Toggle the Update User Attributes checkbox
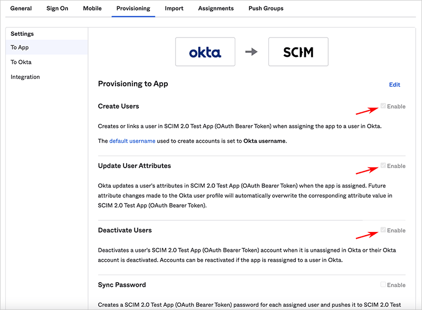The height and width of the screenshot is (310, 422). point(383,166)
